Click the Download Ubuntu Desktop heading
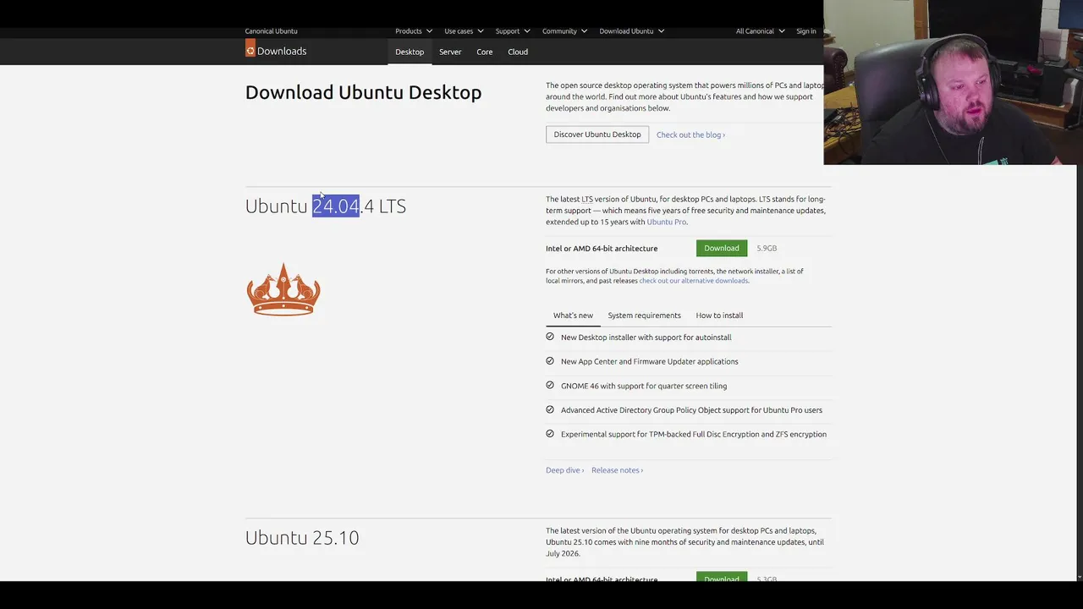 pyautogui.click(x=364, y=92)
